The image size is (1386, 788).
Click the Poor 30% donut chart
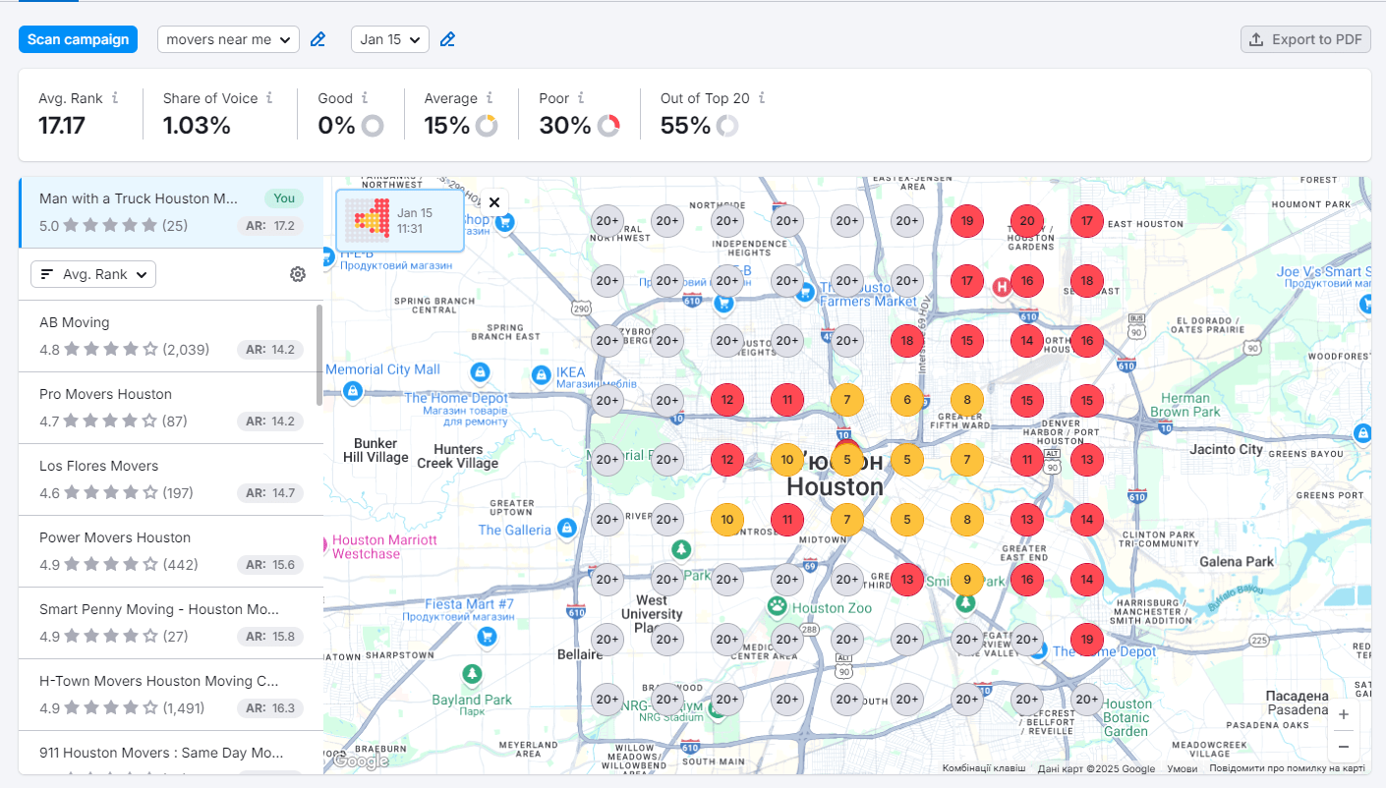[608, 126]
